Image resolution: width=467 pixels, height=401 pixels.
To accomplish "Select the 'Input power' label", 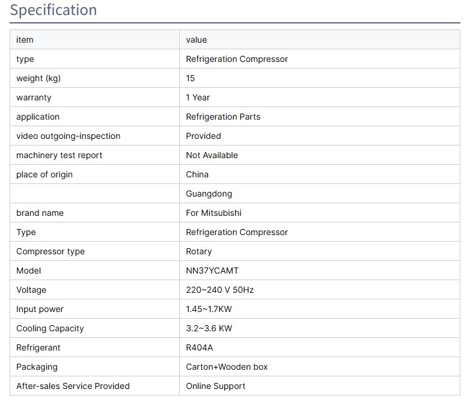I will coord(40,309).
